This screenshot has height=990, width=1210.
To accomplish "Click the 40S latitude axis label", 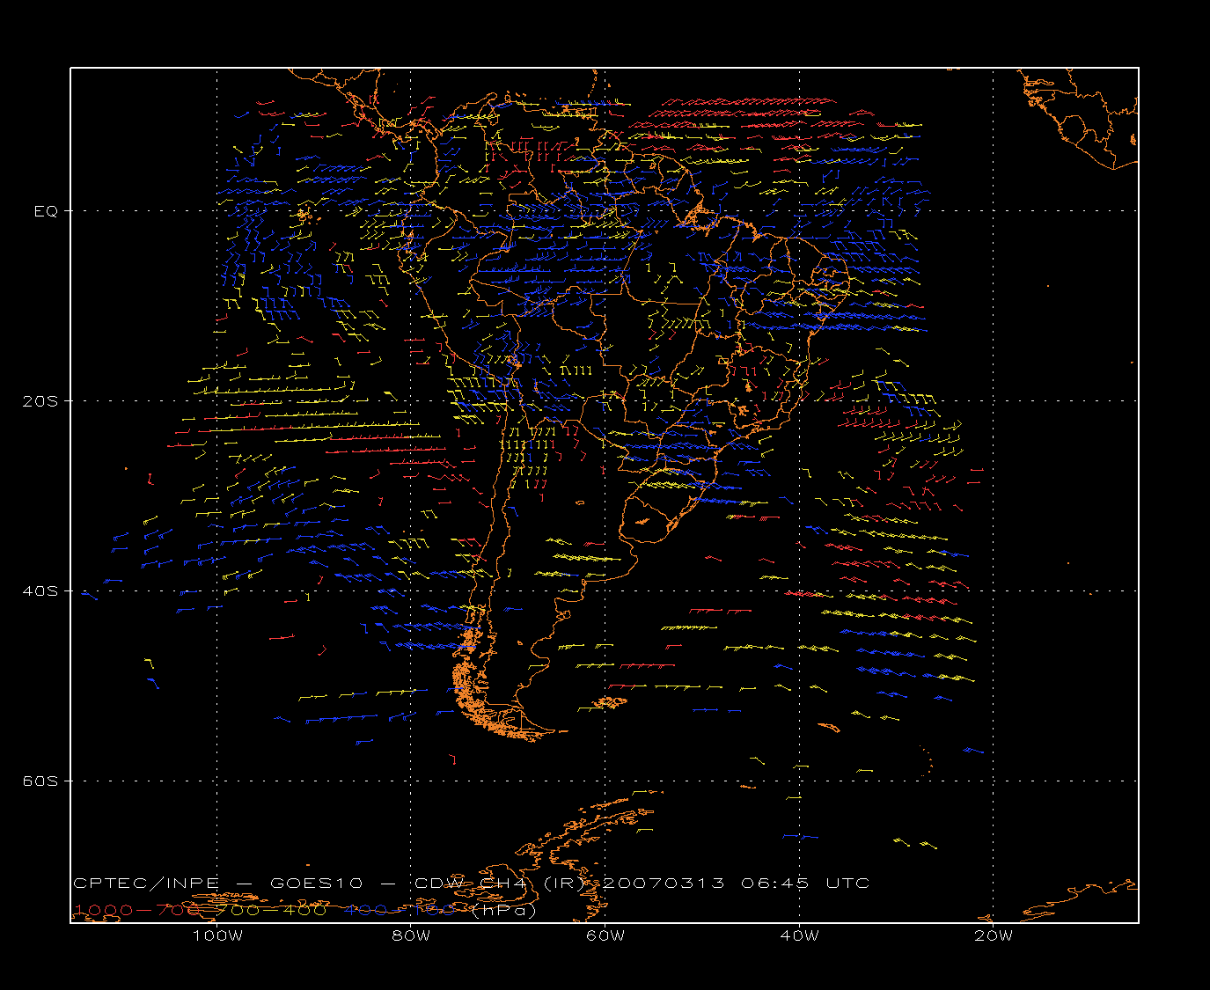I will pos(40,591).
